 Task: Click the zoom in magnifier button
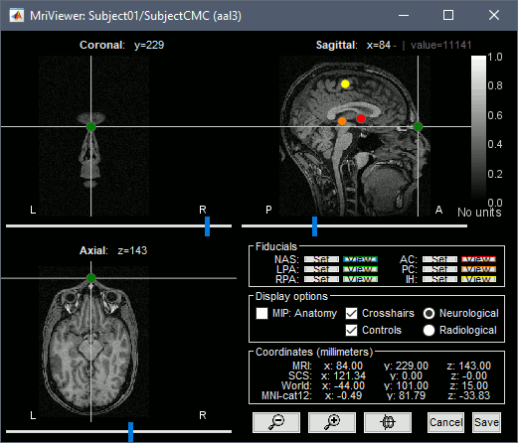coord(332,422)
